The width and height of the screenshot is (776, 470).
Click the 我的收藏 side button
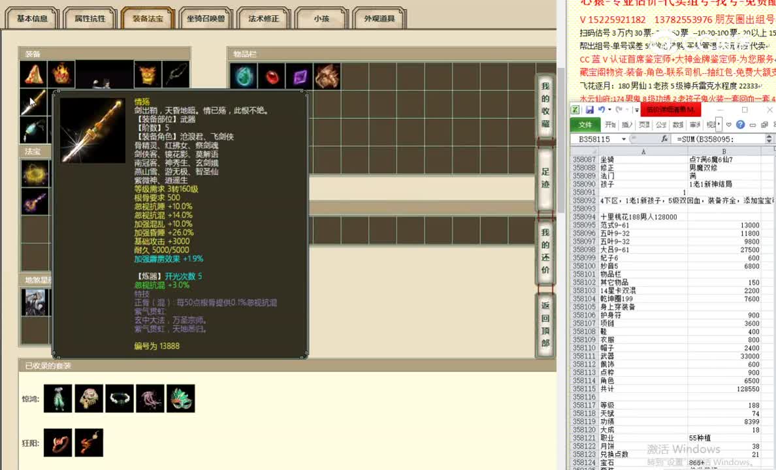(x=545, y=105)
